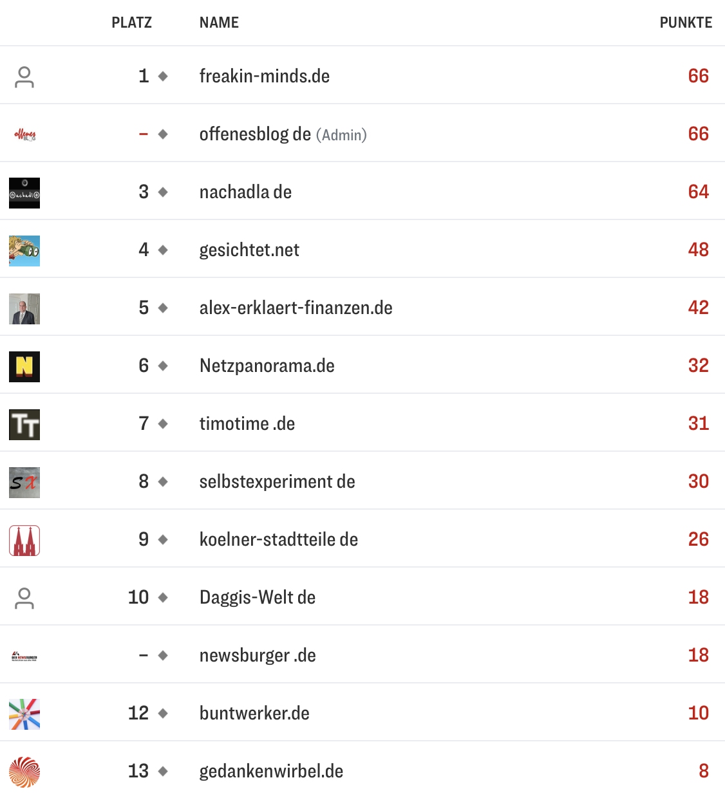
Task: Open the offenesblog de Admin entry
Action: coord(283,134)
